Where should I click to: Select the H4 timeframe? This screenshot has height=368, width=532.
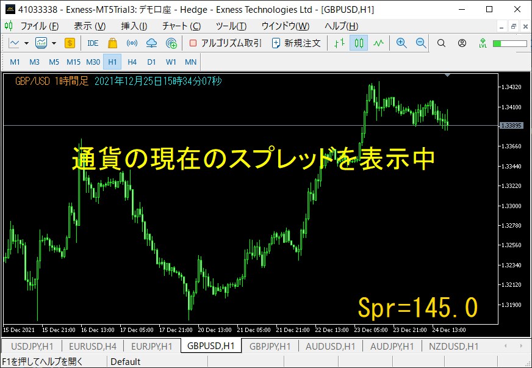click(132, 62)
